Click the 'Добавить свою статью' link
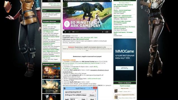 point(54,4)
